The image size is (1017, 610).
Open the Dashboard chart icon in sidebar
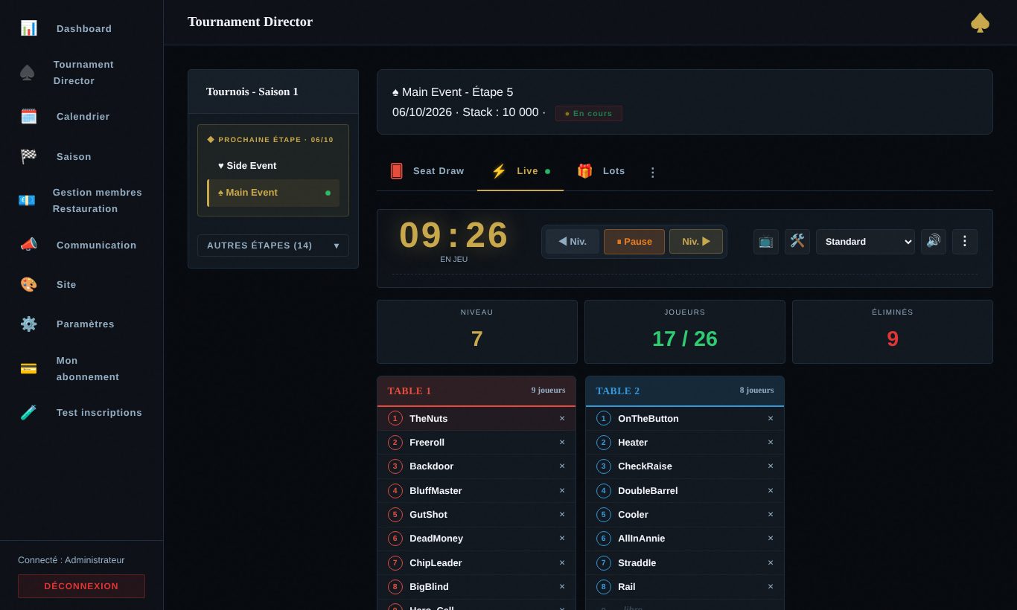click(28, 28)
